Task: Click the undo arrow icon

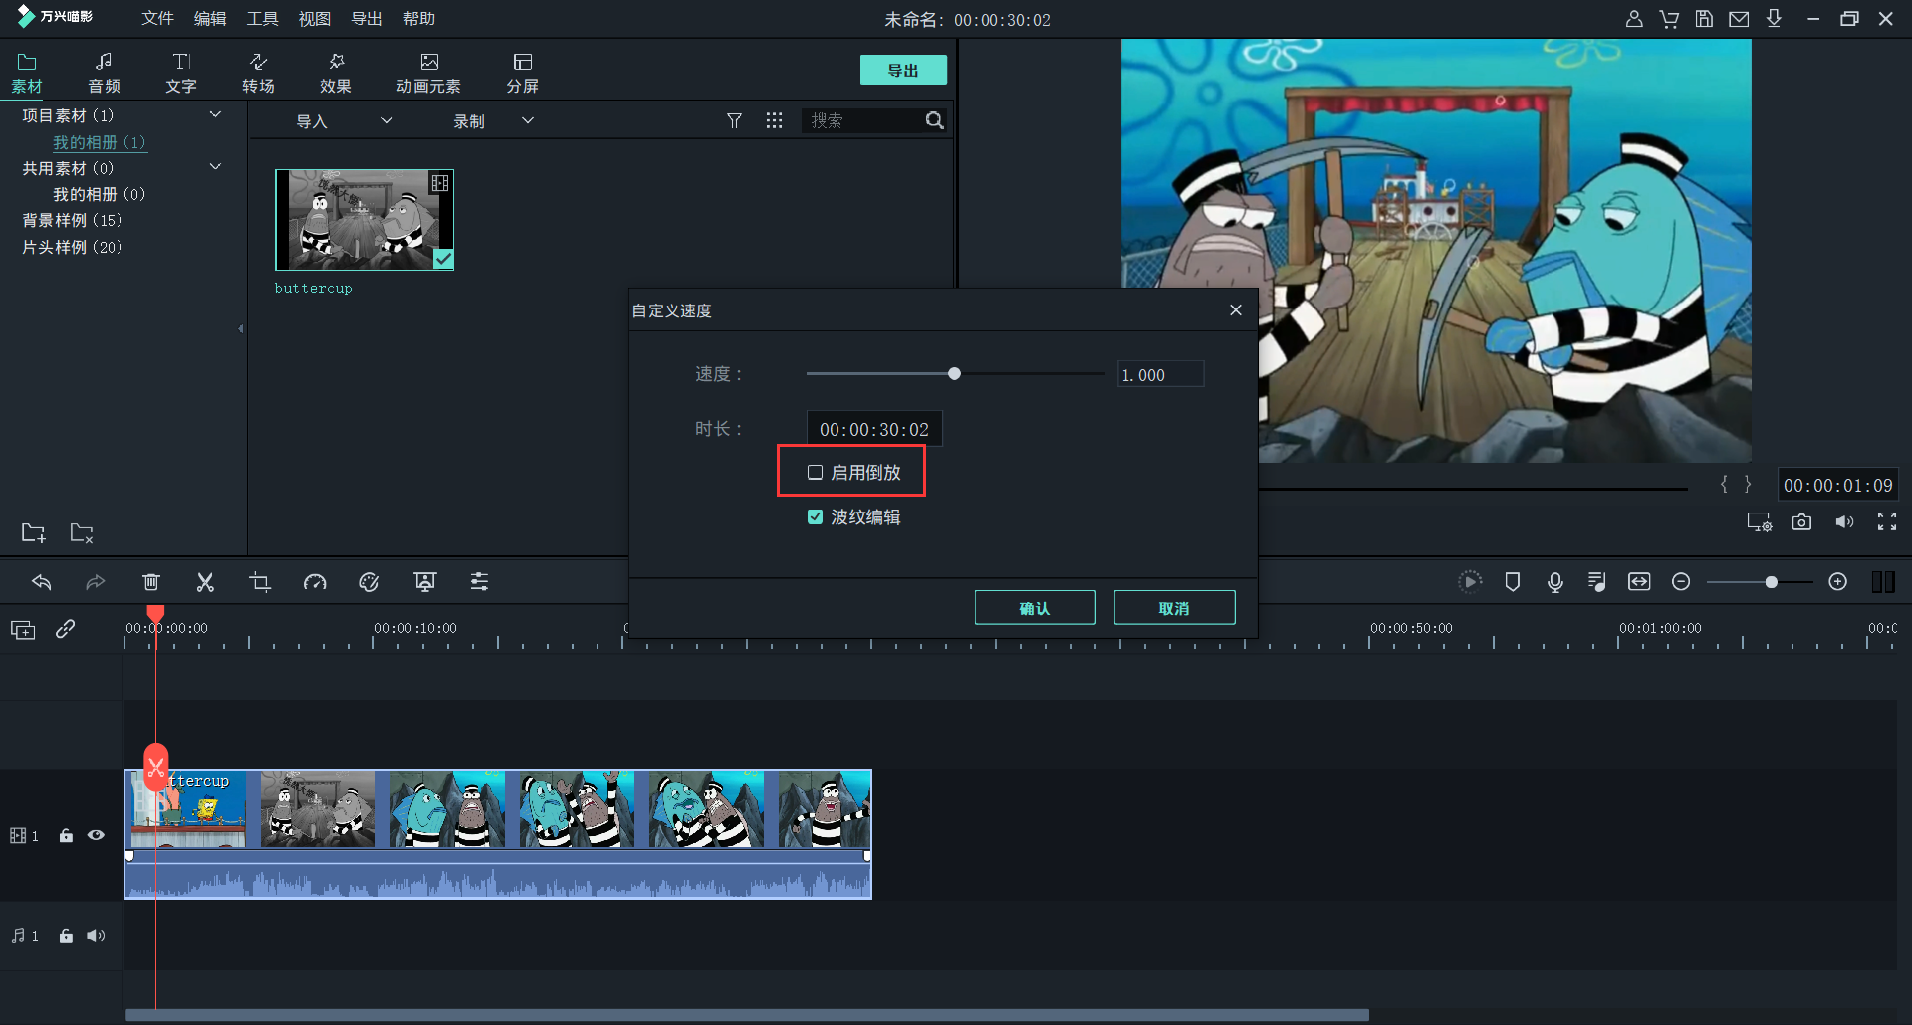Action: tap(42, 582)
